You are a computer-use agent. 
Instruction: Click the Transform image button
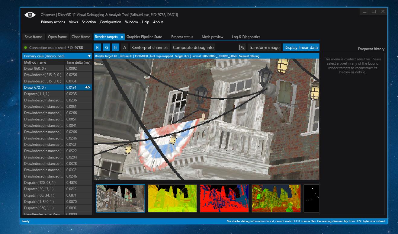pyautogui.click(x=264, y=47)
